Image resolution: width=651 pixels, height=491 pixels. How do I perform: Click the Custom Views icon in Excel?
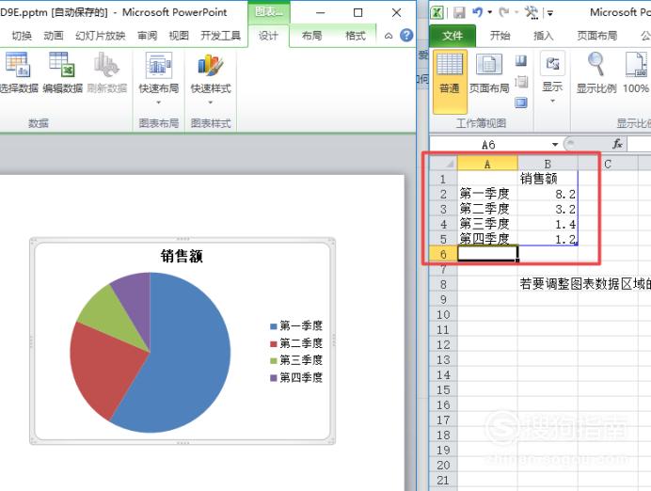click(521, 81)
